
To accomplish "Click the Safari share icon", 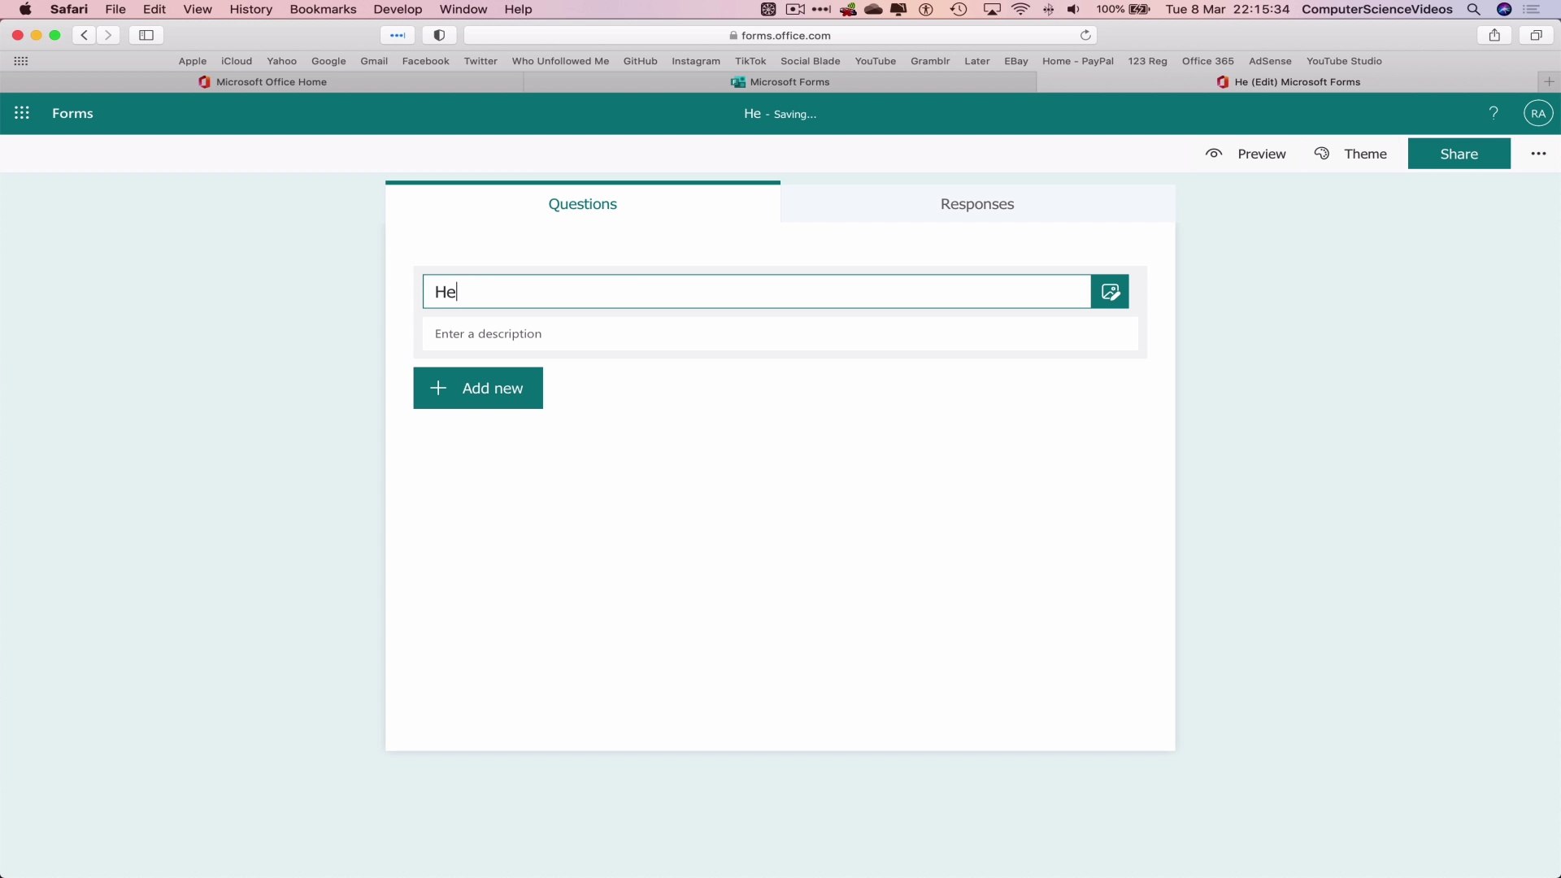I will 1494,35.
